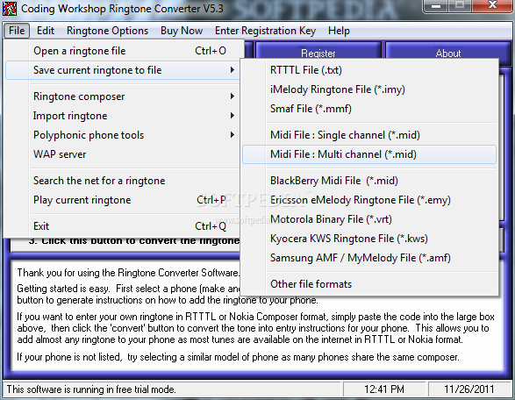Open the Ringtone Options menu
The image size is (515, 400).
107,31
